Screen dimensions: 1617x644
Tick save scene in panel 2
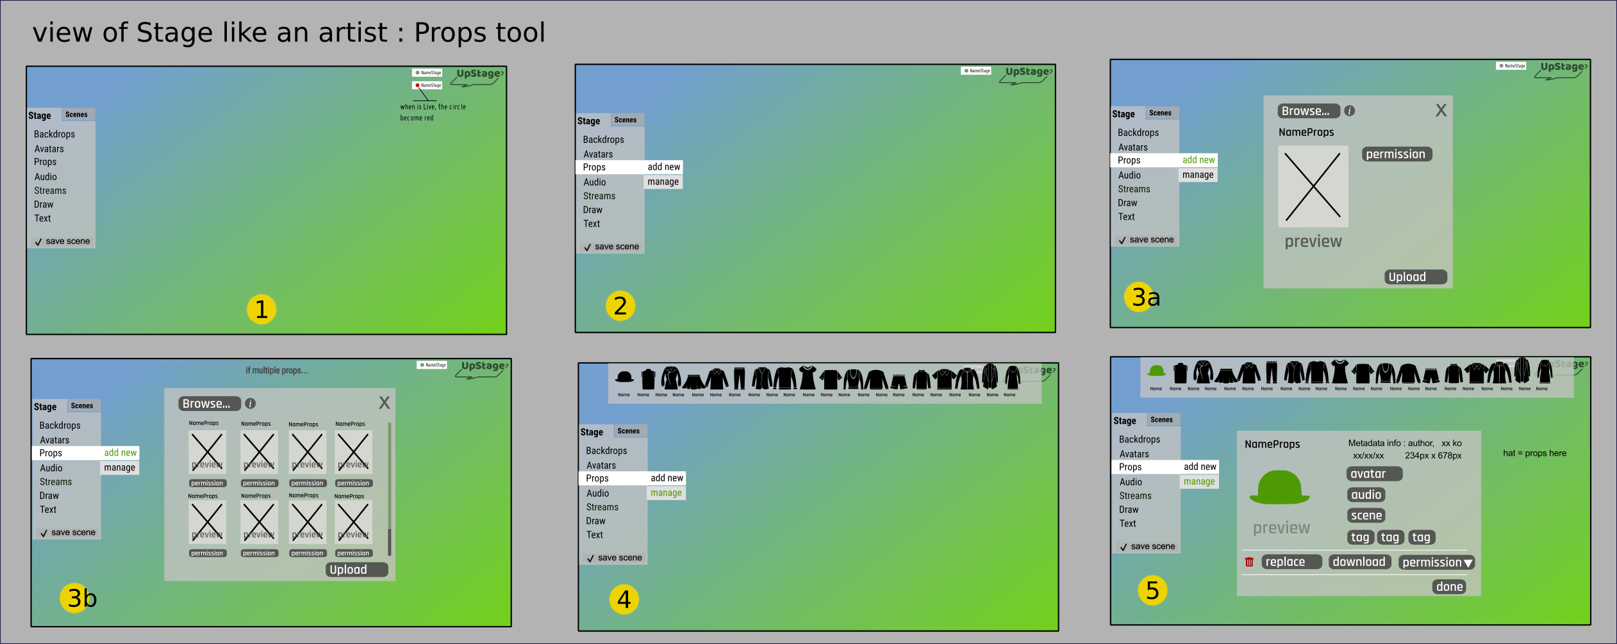611,246
